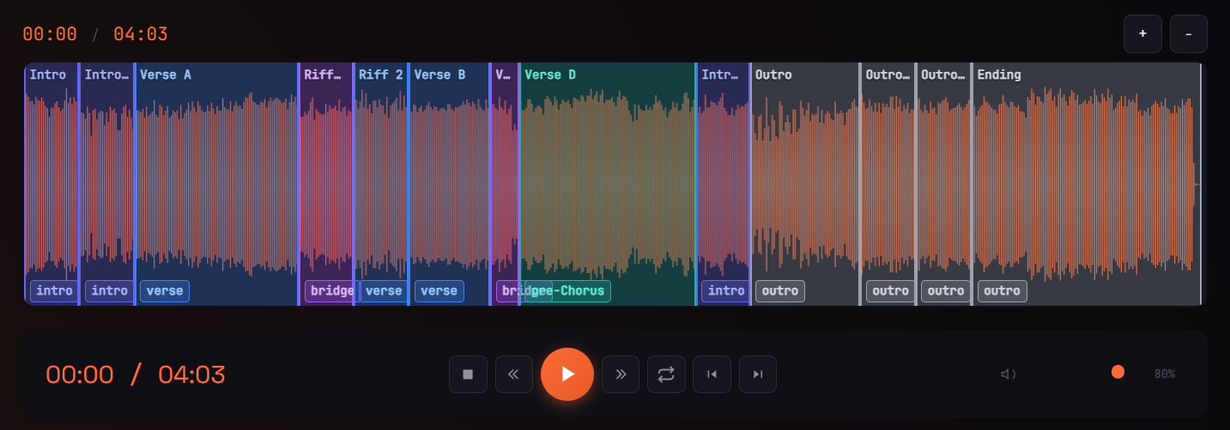Click the 'intro' tag in Intr… region after Verse D

[x=726, y=291]
